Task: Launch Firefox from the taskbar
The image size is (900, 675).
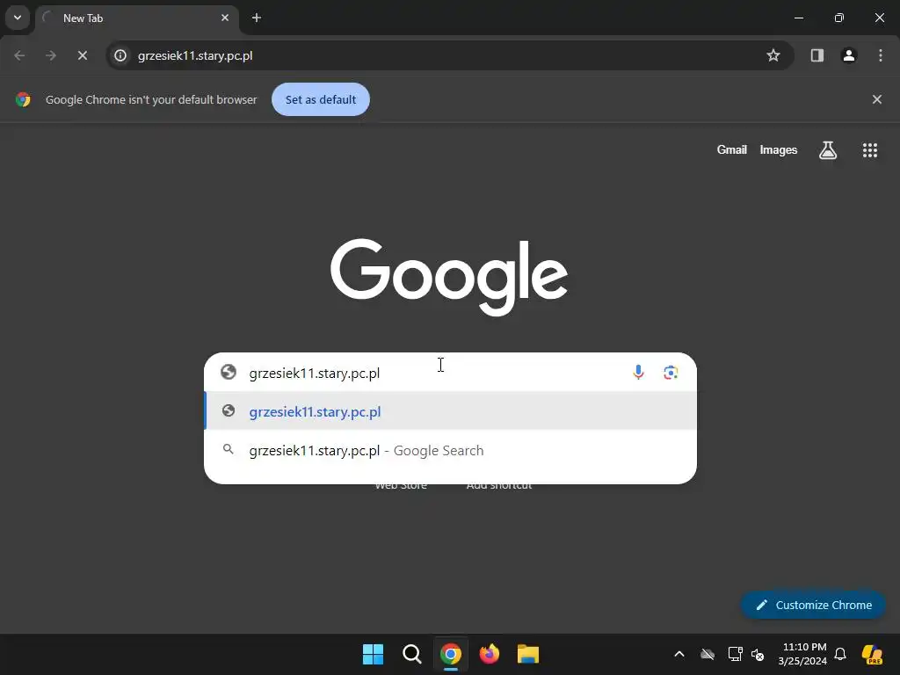Action: pyautogui.click(x=490, y=654)
